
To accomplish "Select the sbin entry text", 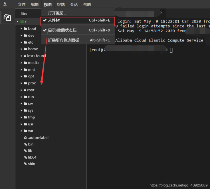I will pyautogui.click(x=32, y=164).
